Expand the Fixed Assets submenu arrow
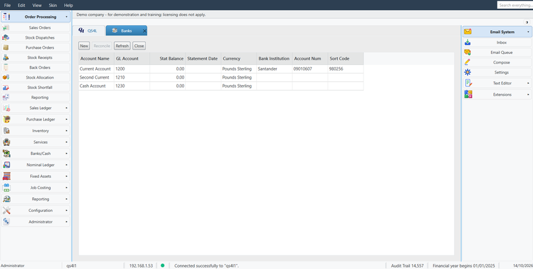 (66, 176)
